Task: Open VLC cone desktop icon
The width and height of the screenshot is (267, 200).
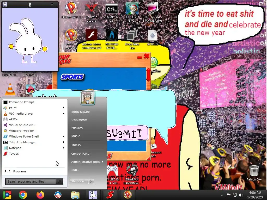Action: point(10,89)
